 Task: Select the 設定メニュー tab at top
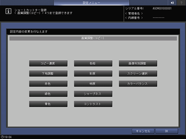coord(91,3)
